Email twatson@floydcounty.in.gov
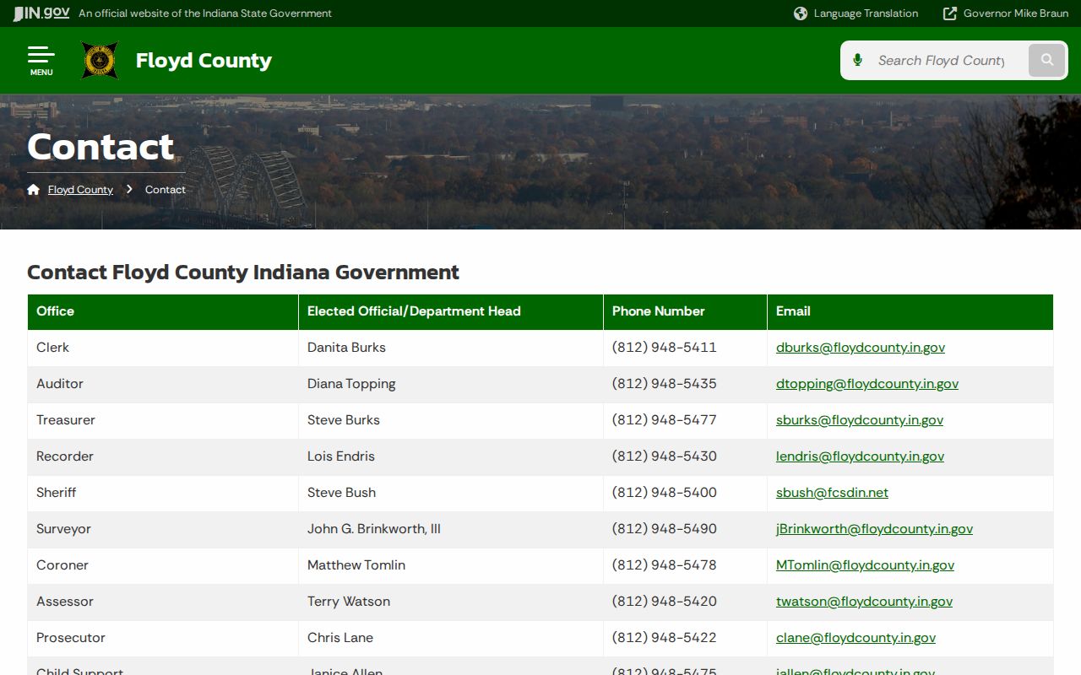This screenshot has height=675, width=1081. tap(864, 602)
